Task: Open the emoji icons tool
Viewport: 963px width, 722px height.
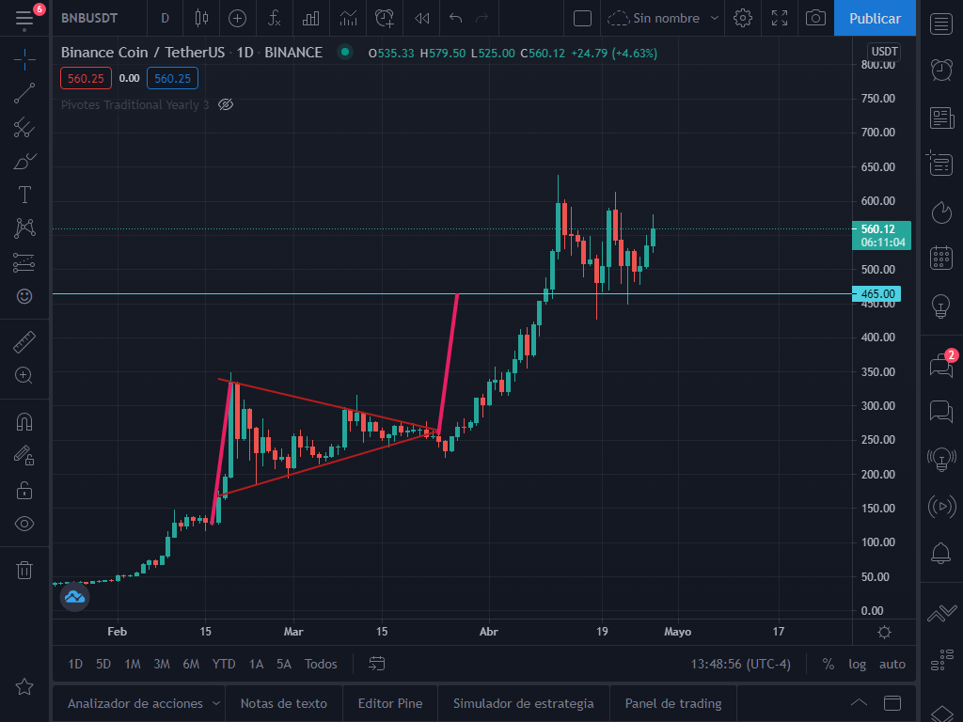Action: pos(24,296)
